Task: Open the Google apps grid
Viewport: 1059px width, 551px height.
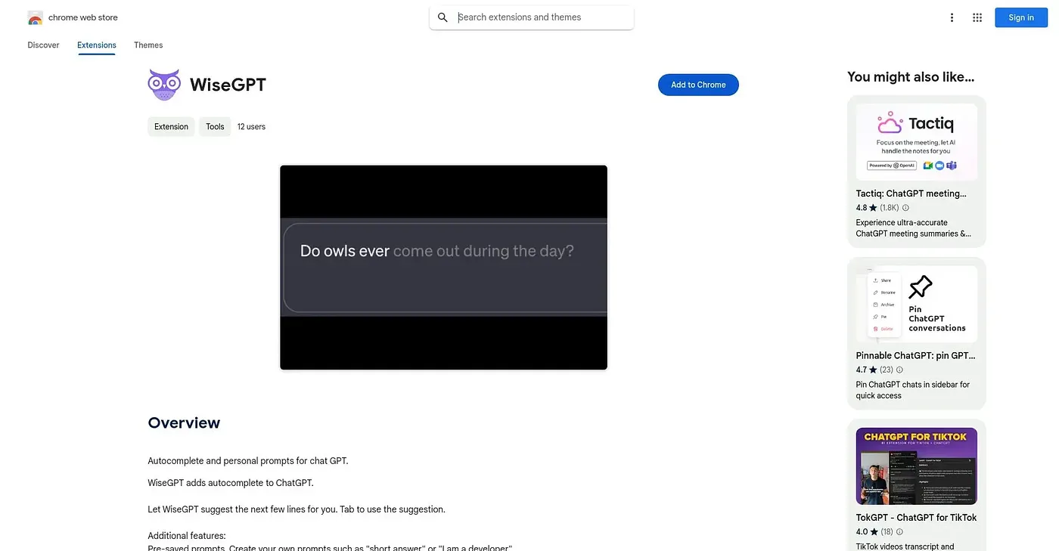Action: tap(977, 17)
